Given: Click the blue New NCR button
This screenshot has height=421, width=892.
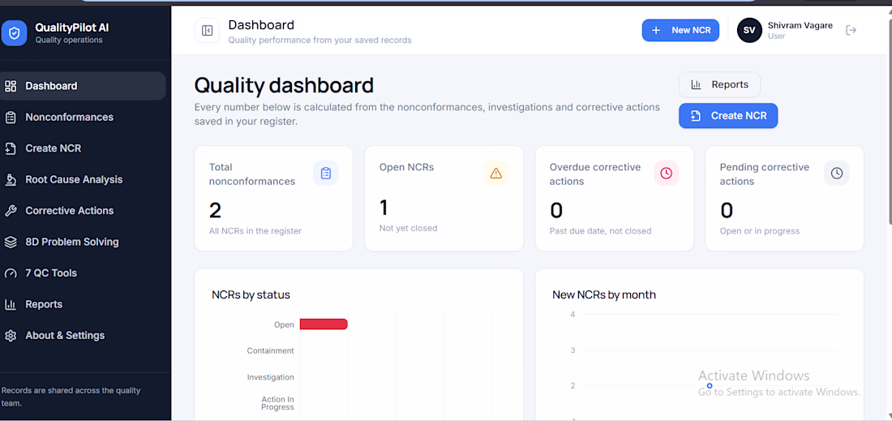Looking at the screenshot, I should coord(680,30).
